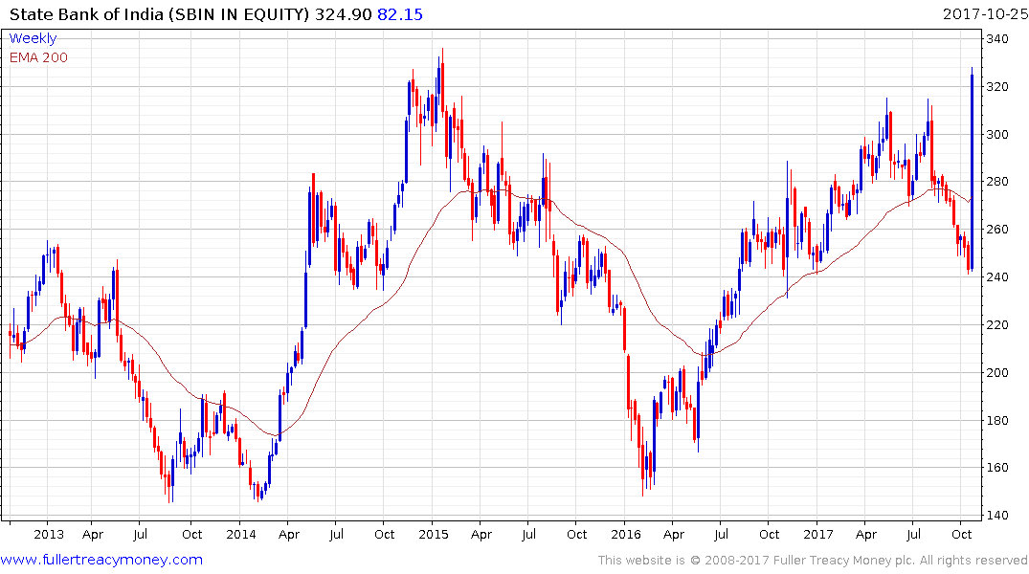Click the 2016 year label on time axis
This screenshot has height=574, width=1029.
[x=625, y=534]
